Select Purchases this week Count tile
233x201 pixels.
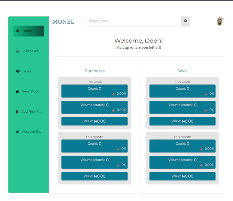[x=94, y=91]
